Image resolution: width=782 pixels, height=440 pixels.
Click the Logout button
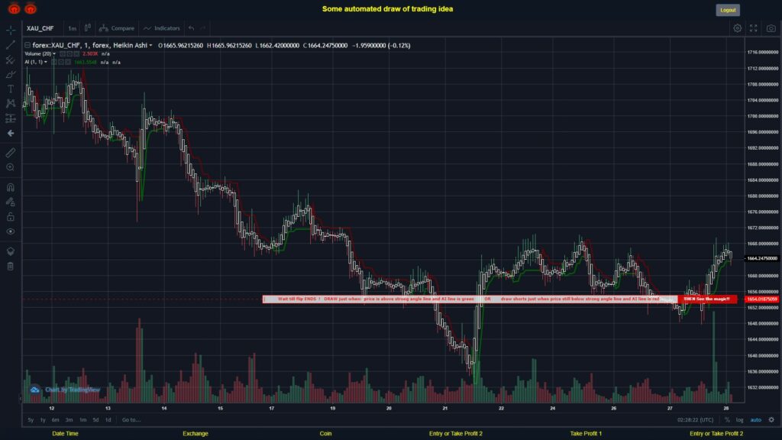[x=728, y=10]
